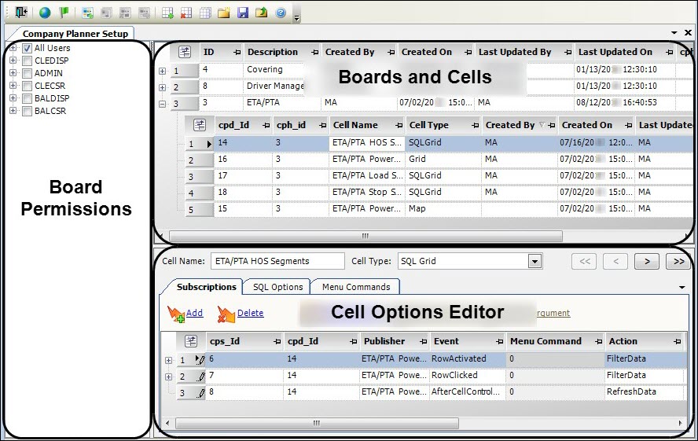Click the green flag toolbar icon
The width and height of the screenshot is (698, 441).
click(x=64, y=13)
